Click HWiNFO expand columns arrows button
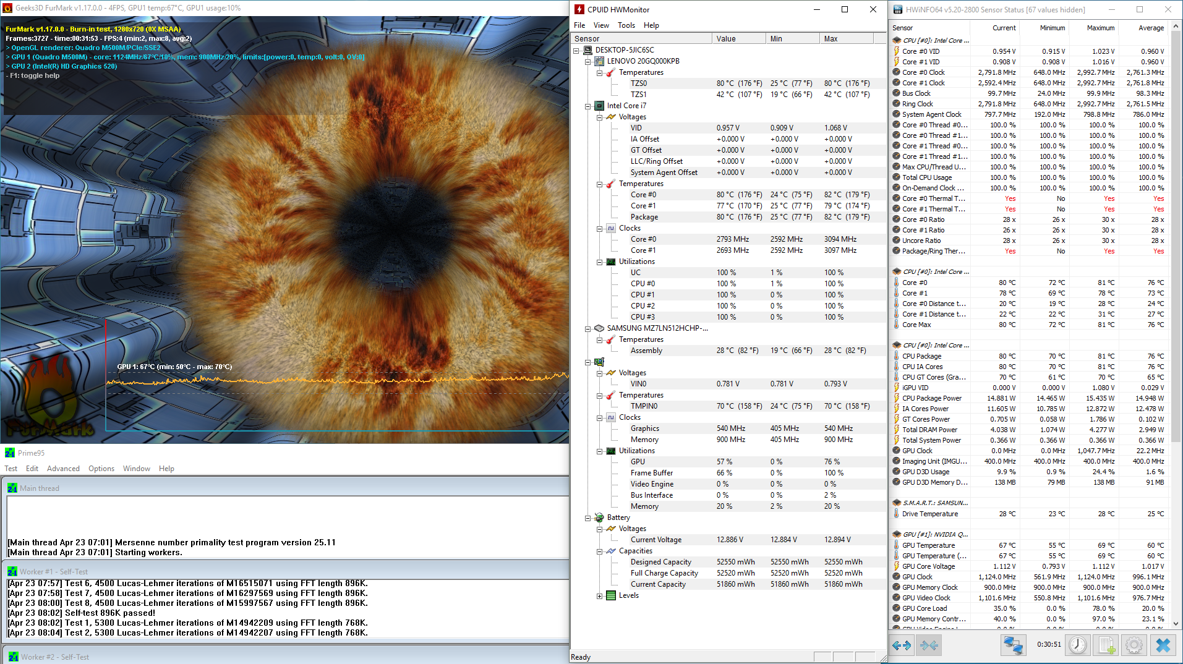1183x664 pixels. tap(902, 645)
